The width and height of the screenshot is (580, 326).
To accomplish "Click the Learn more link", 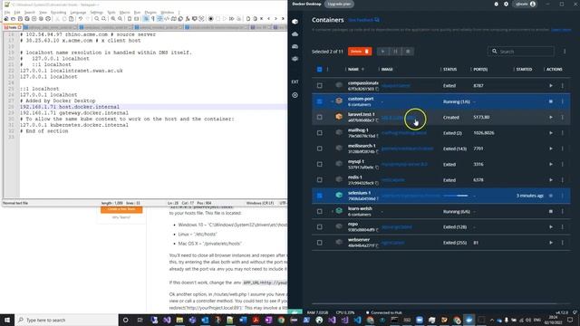I will pos(561,30).
